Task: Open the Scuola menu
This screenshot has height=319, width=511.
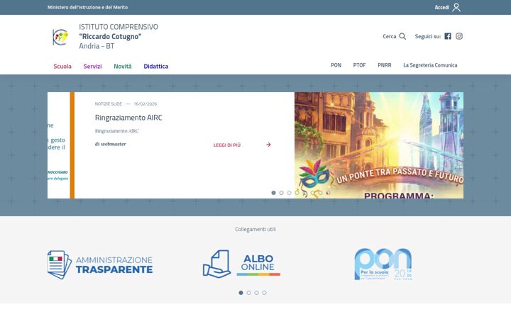Action: pyautogui.click(x=62, y=66)
